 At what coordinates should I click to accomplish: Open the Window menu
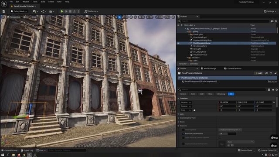[26, 2]
